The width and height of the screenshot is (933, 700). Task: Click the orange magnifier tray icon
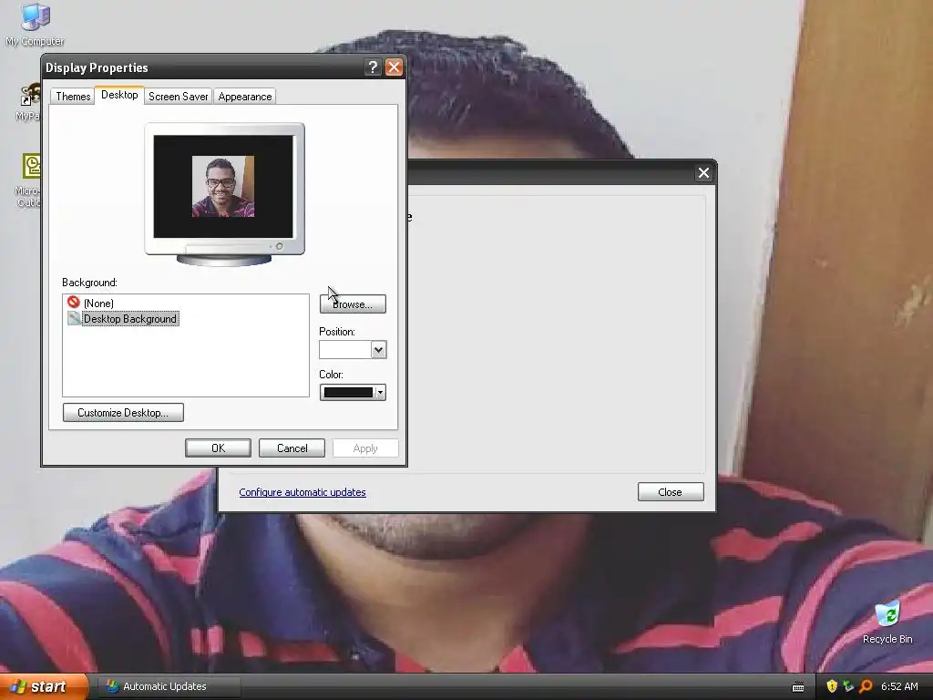tap(866, 686)
